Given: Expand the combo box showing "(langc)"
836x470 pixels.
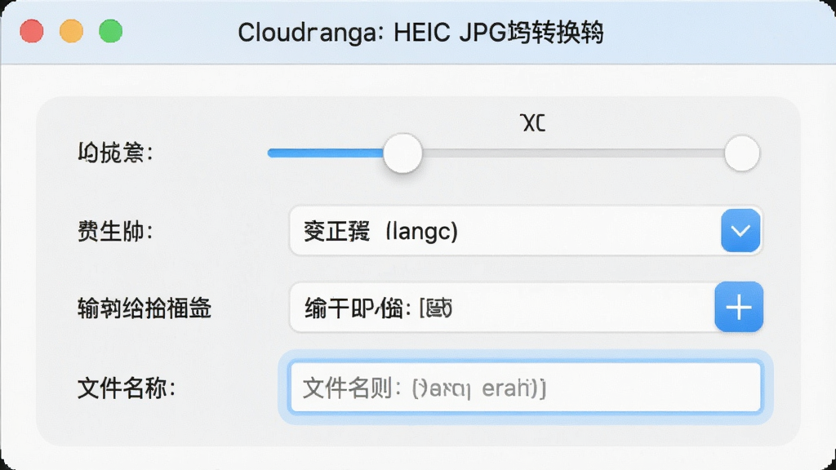Looking at the screenshot, I should click(x=526, y=231).
